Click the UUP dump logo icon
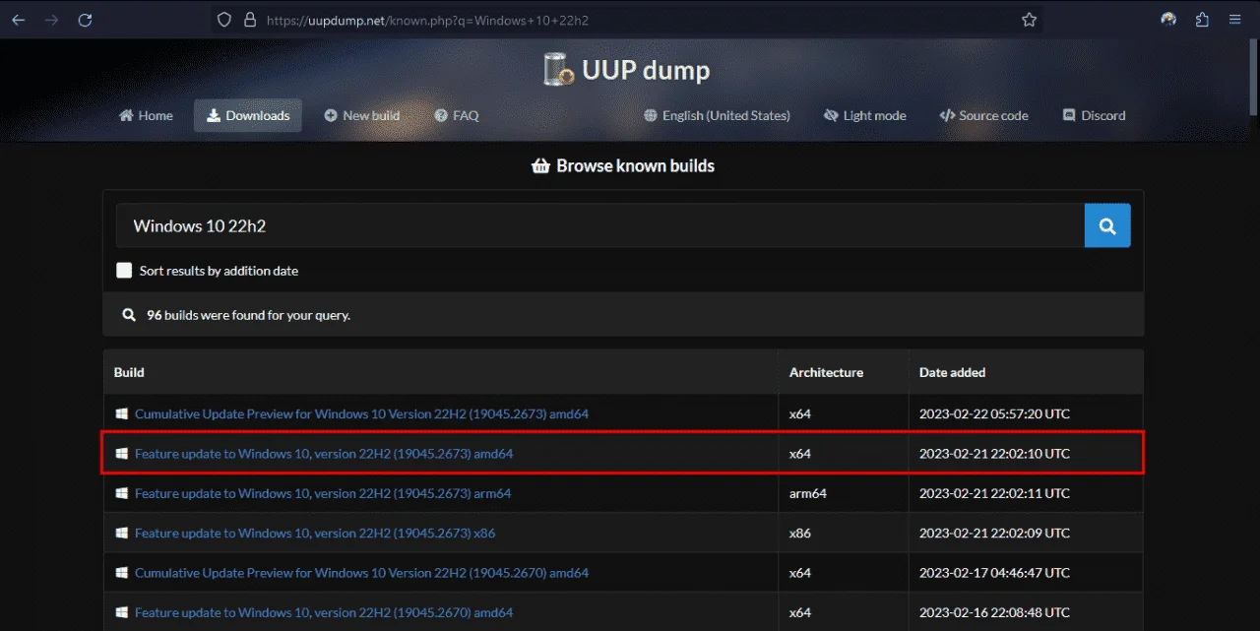The width and height of the screenshot is (1260, 631). [x=558, y=69]
